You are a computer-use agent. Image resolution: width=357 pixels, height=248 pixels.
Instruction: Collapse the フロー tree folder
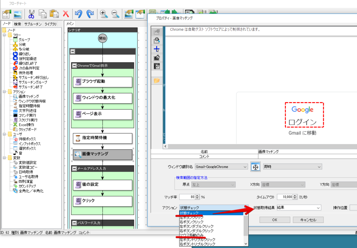click(x=4, y=35)
